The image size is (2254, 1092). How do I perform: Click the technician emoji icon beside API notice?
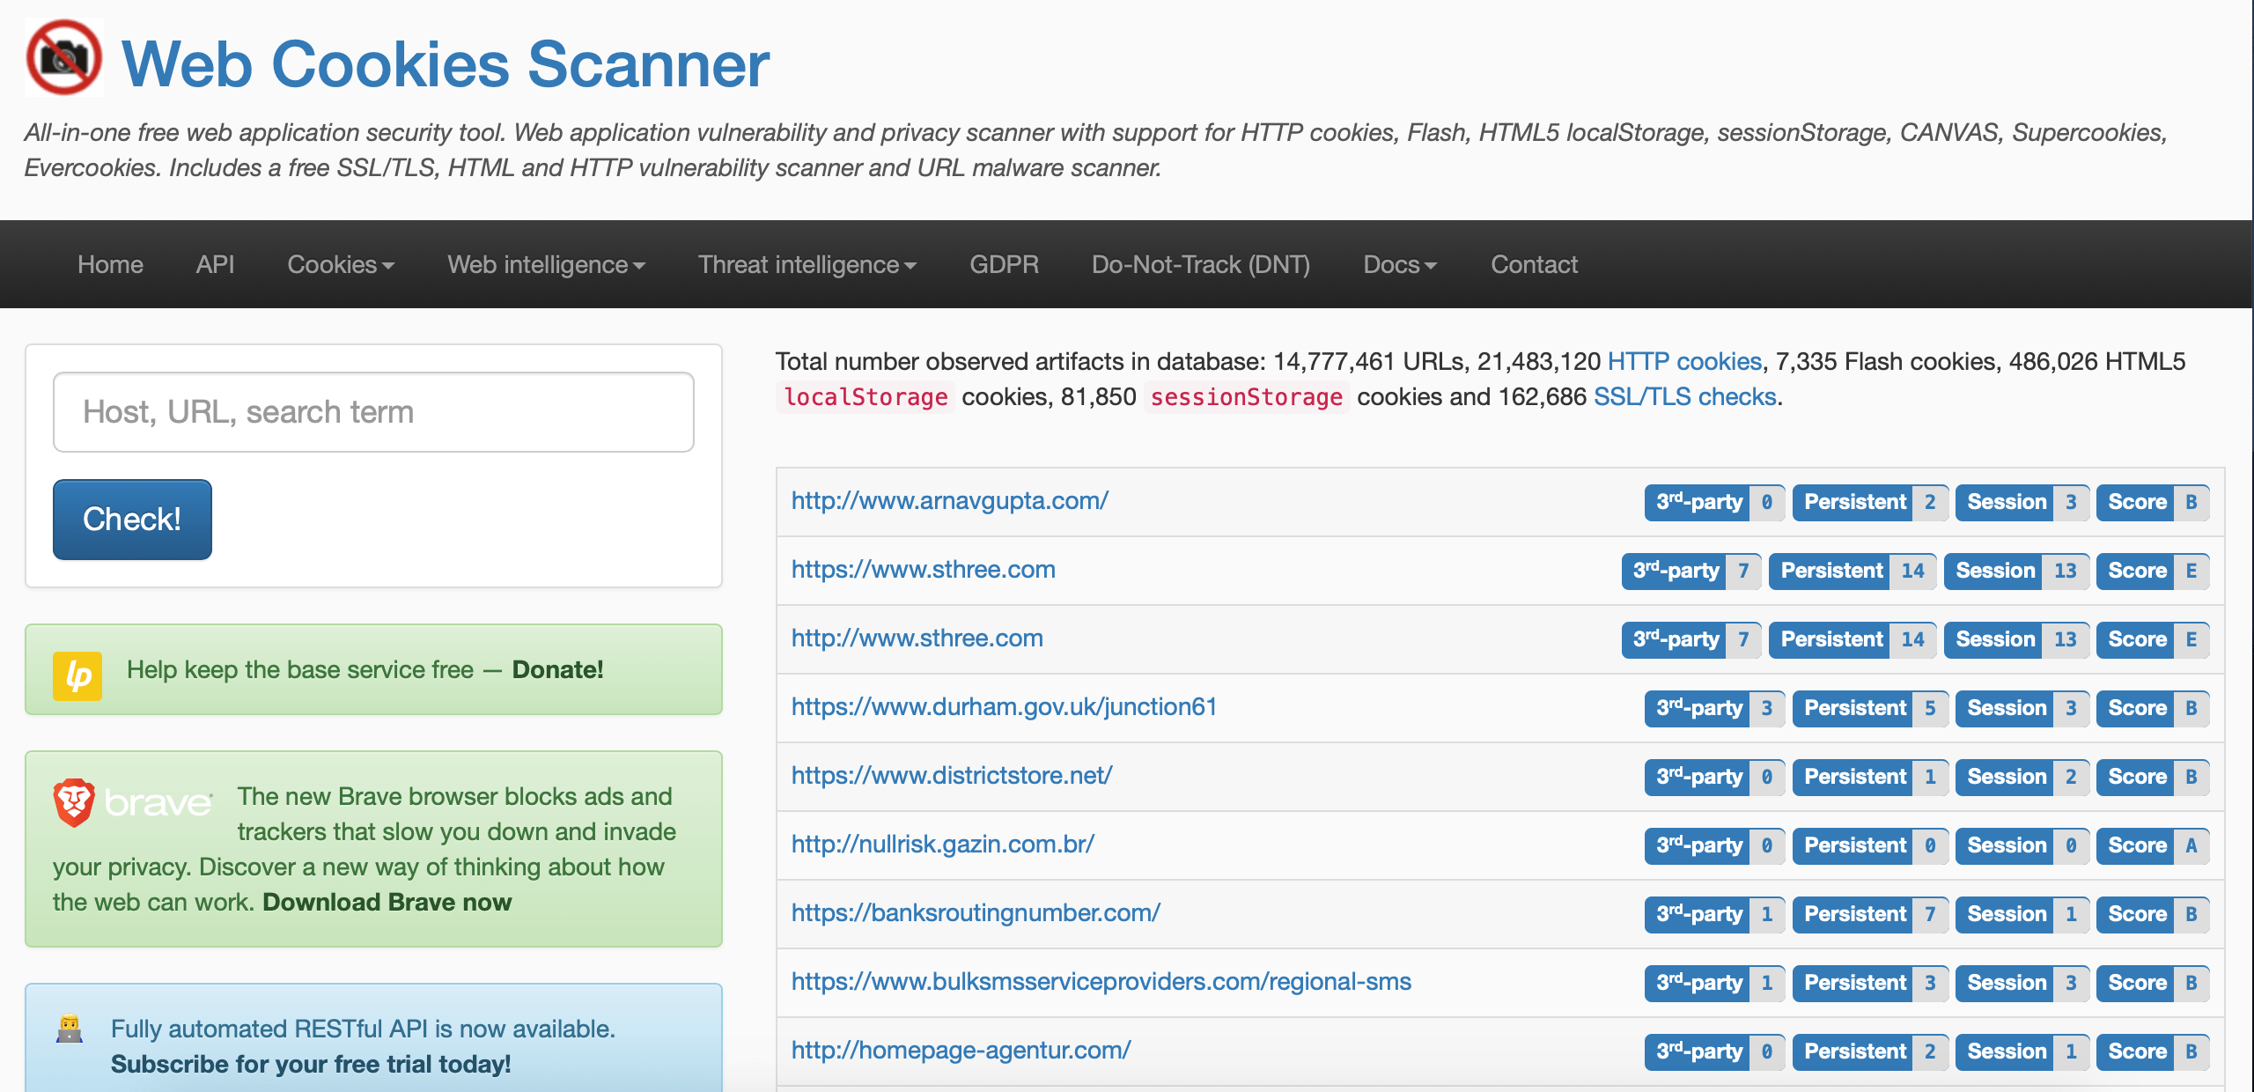70,1029
